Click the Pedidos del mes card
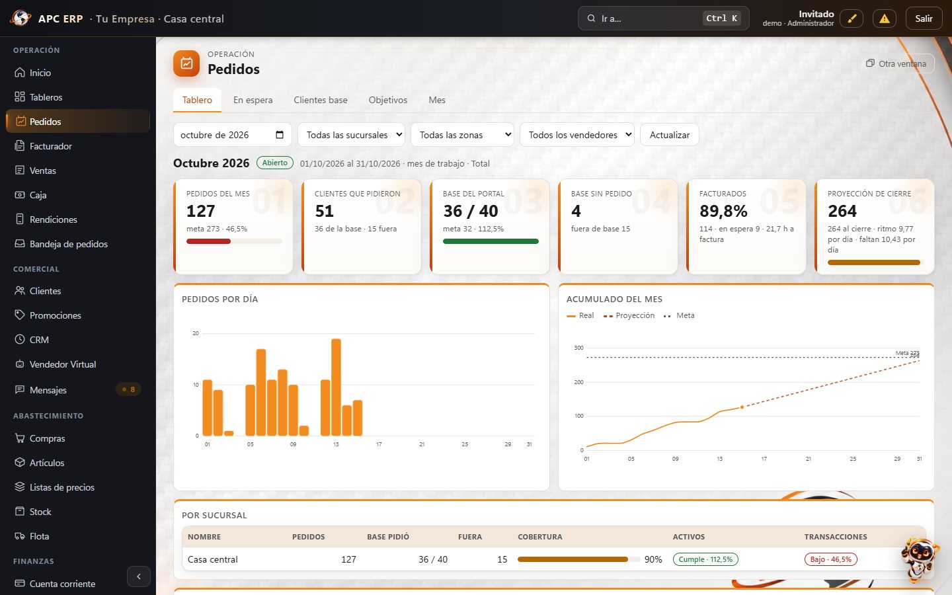Viewport: 952px width, 595px height. [233, 227]
